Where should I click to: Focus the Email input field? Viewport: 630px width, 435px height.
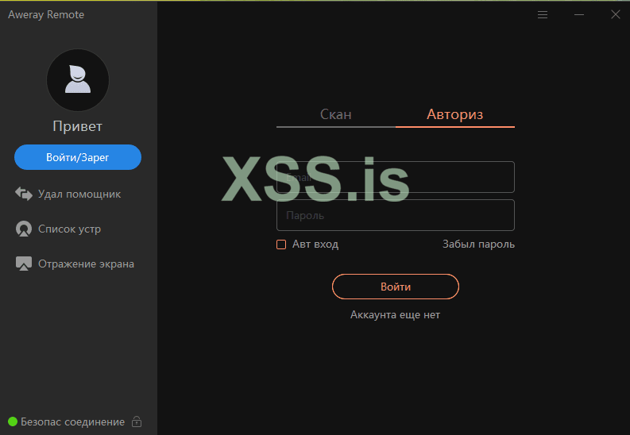(396, 177)
